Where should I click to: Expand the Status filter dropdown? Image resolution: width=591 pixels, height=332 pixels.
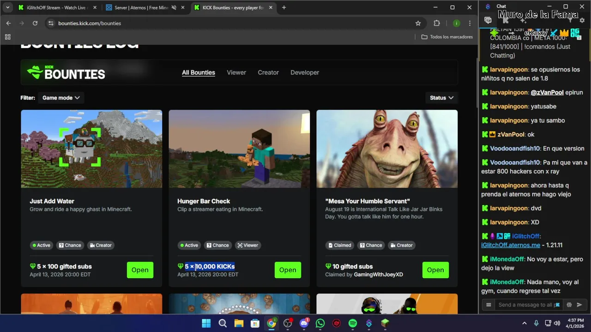(441, 98)
